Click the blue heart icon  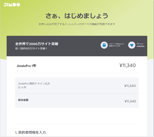tap(132, 45)
